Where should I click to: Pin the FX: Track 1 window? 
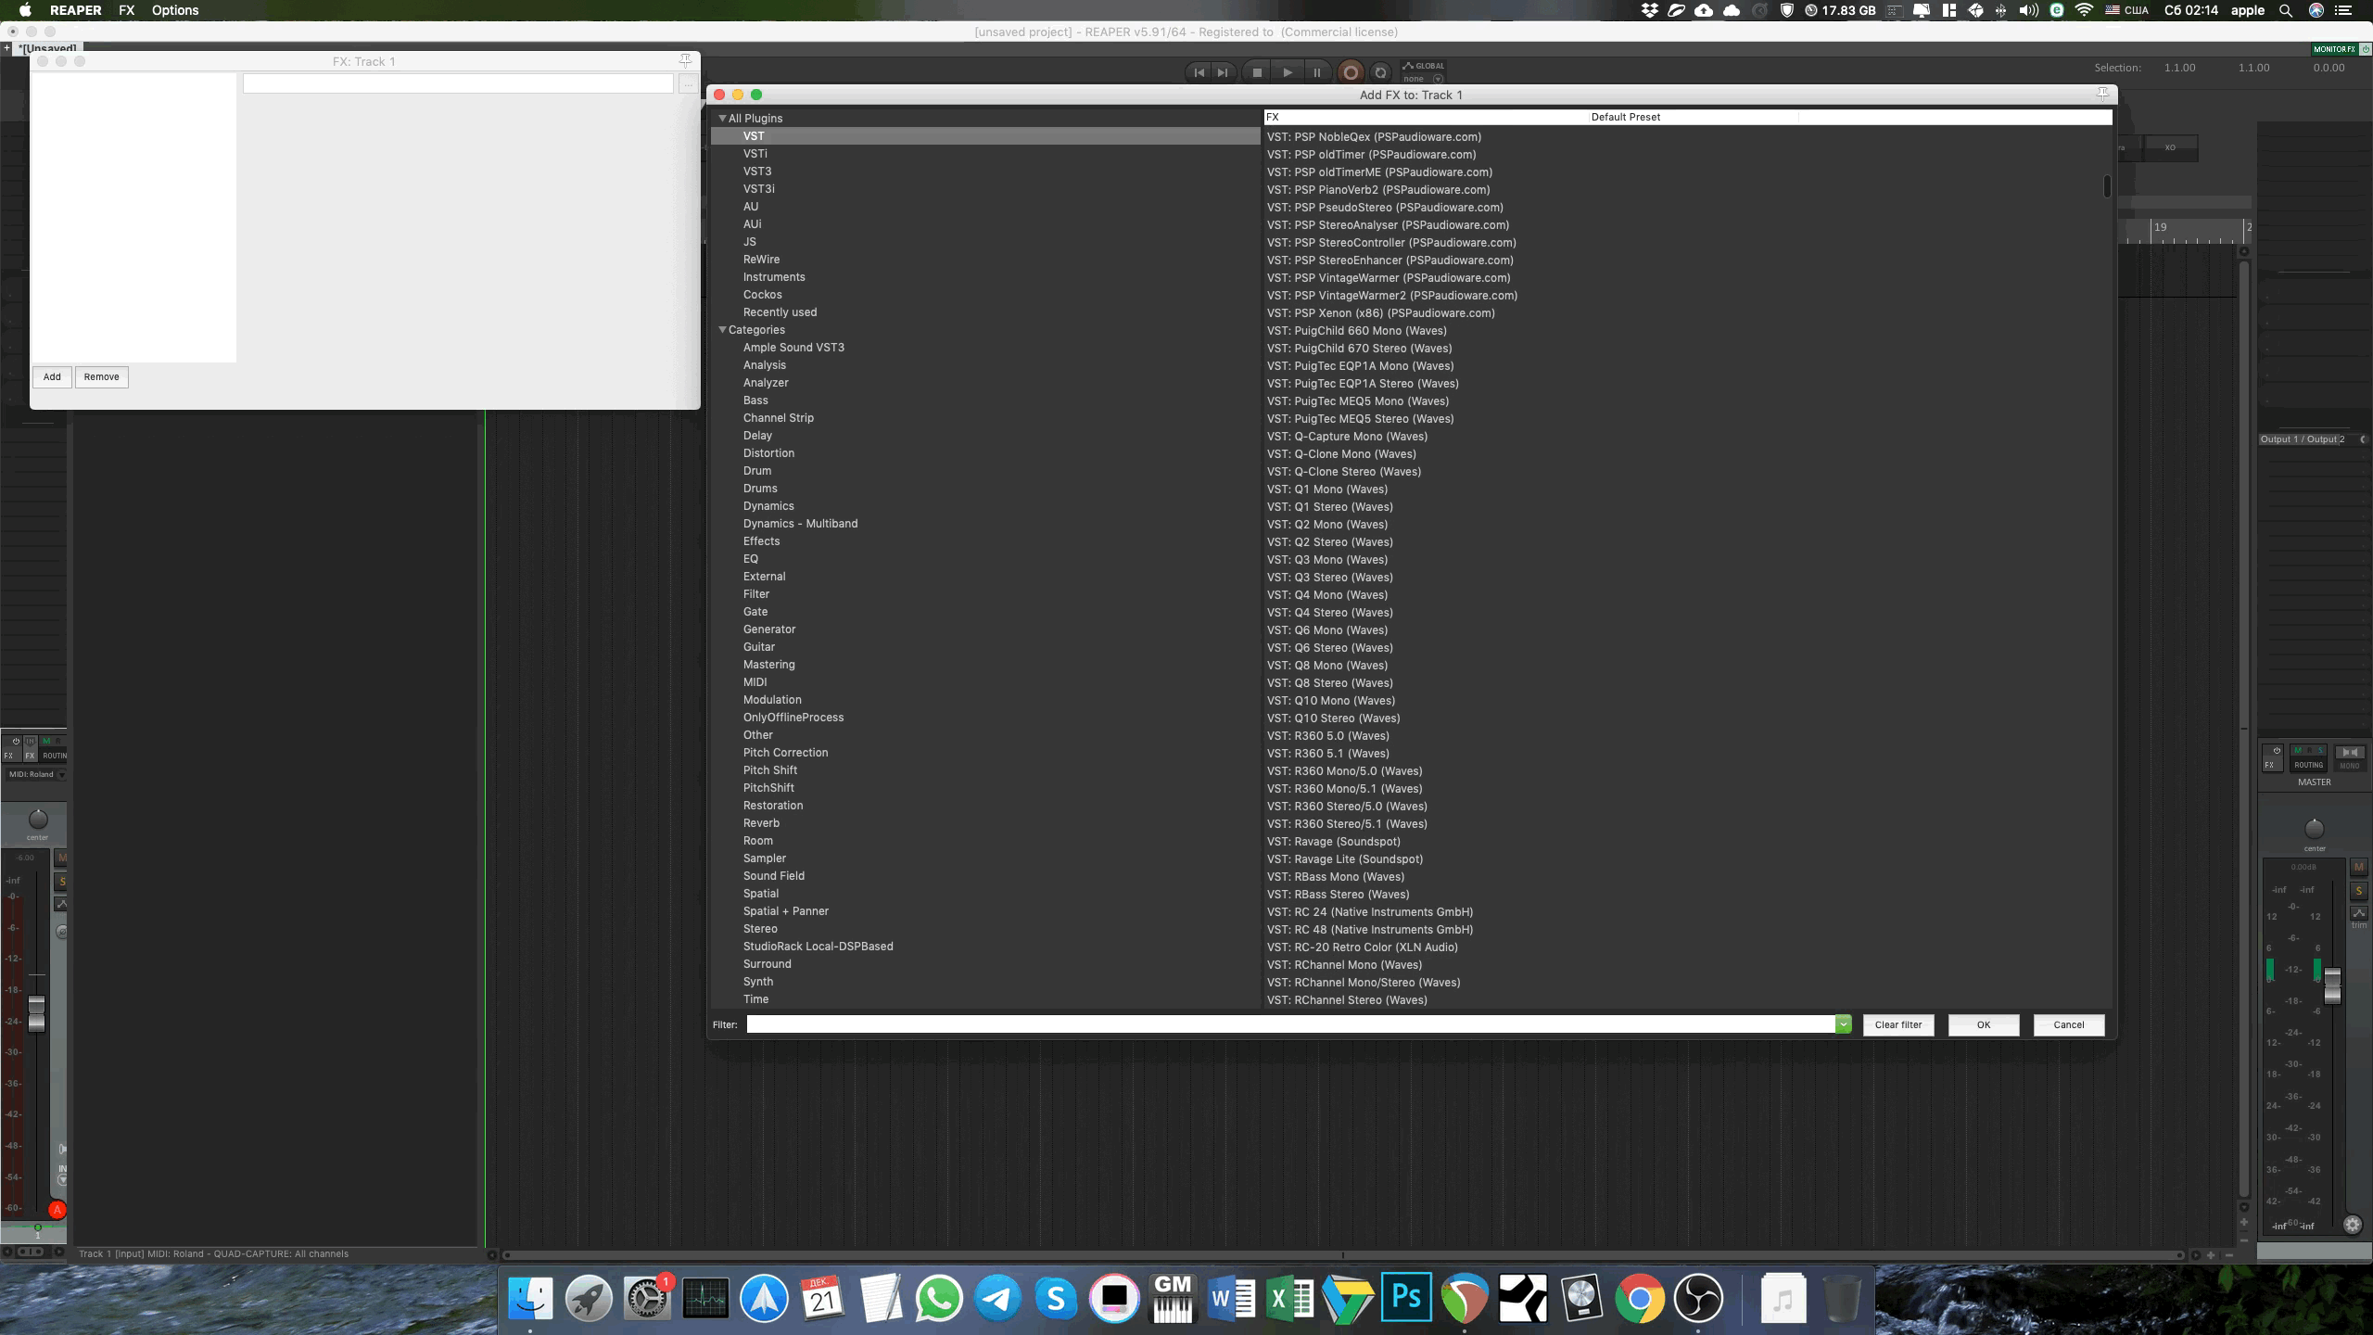click(685, 60)
